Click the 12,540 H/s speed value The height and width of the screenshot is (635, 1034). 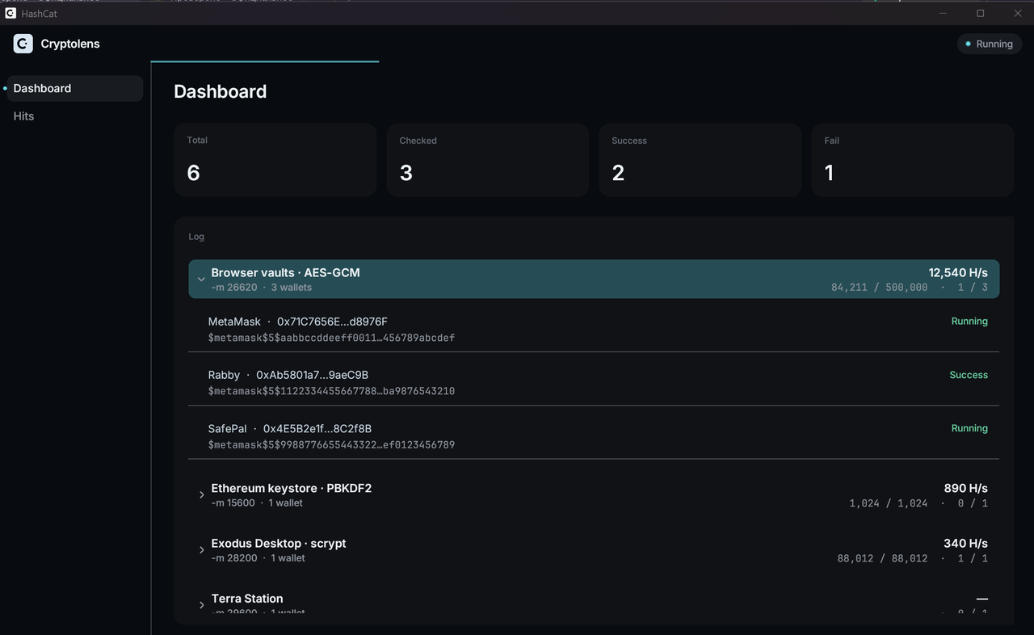point(958,272)
